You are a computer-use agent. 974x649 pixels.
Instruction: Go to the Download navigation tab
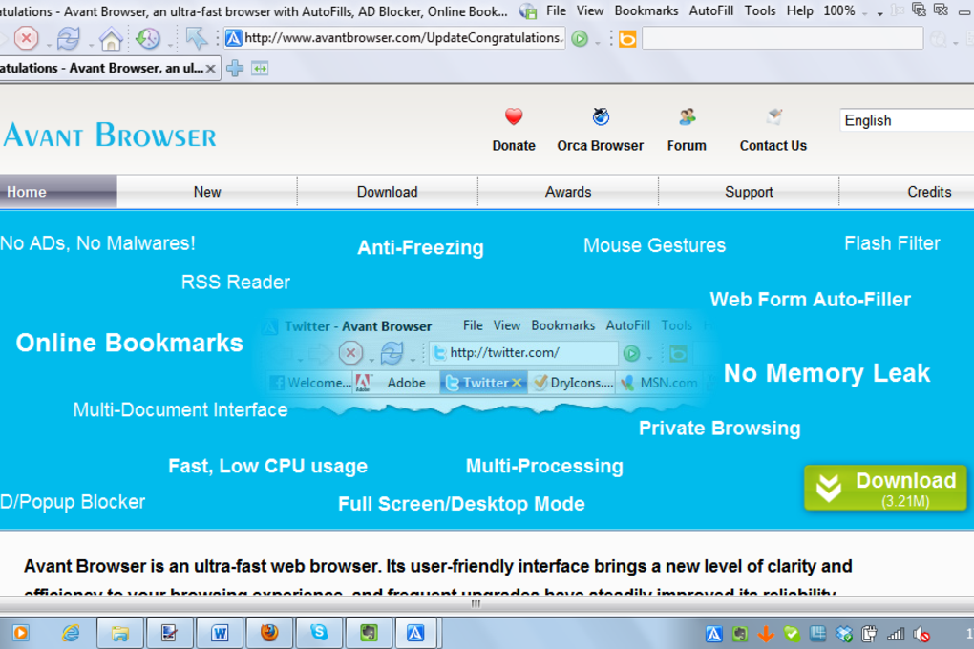pyautogui.click(x=387, y=192)
